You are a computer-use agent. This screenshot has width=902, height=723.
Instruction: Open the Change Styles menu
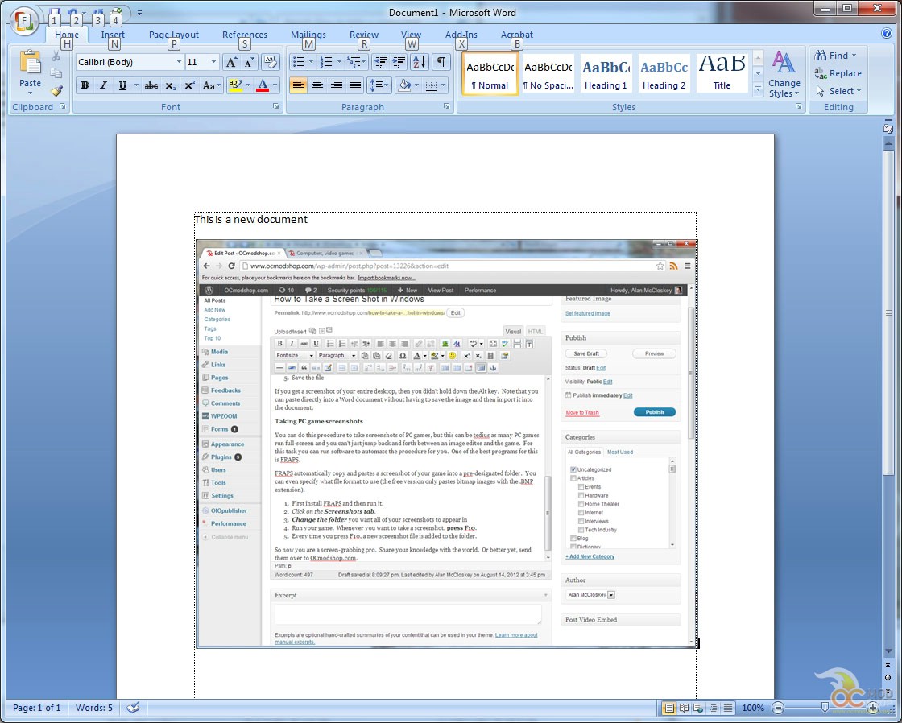pyautogui.click(x=784, y=74)
